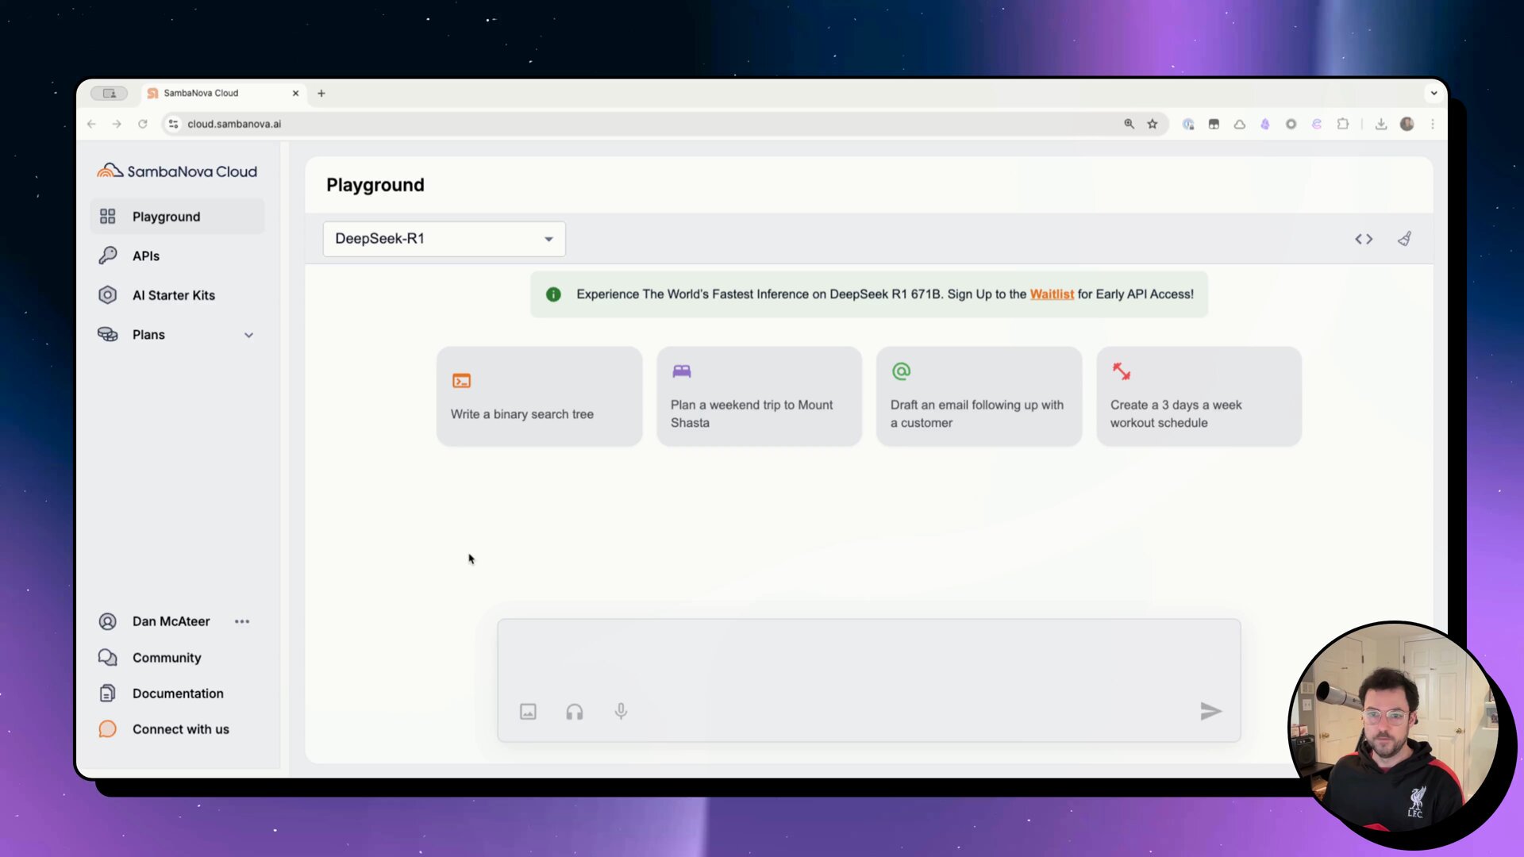Go to AI Starter Kits
The image size is (1524, 857).
(174, 295)
